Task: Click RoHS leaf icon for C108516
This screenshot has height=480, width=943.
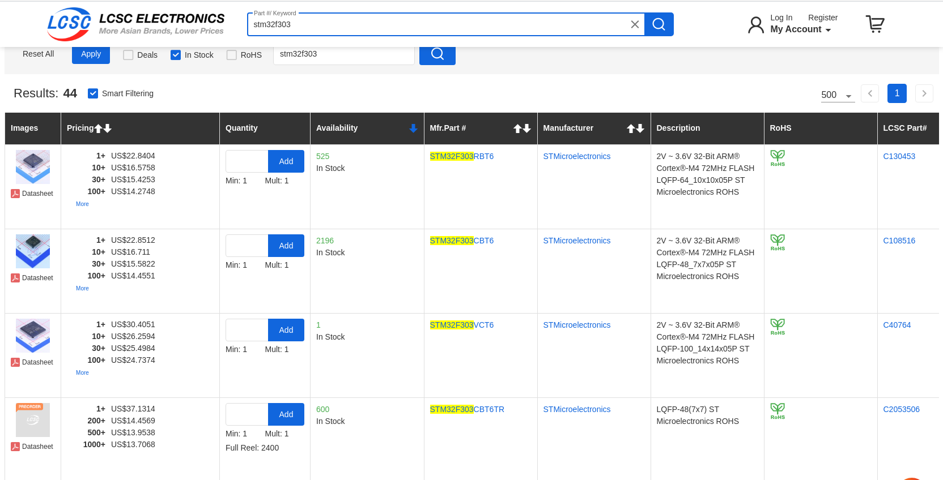Action: [x=778, y=242]
